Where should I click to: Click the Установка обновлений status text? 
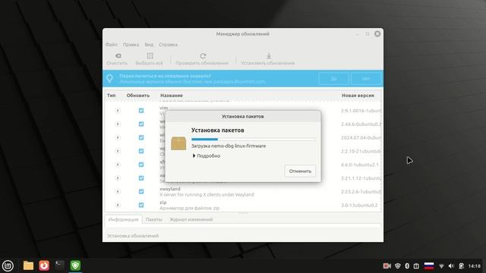click(x=133, y=236)
